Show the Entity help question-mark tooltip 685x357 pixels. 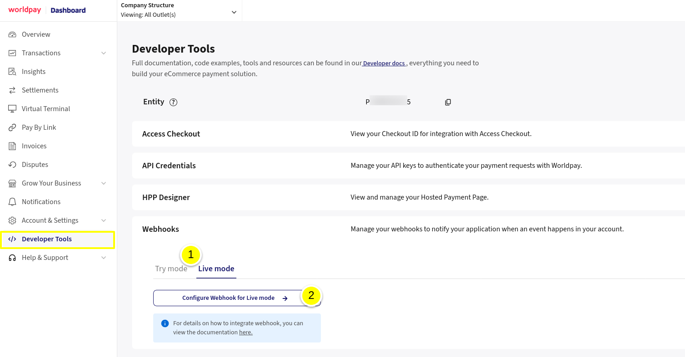[173, 102]
